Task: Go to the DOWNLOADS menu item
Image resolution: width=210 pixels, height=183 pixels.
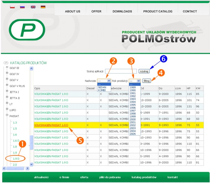Action: 122,11
